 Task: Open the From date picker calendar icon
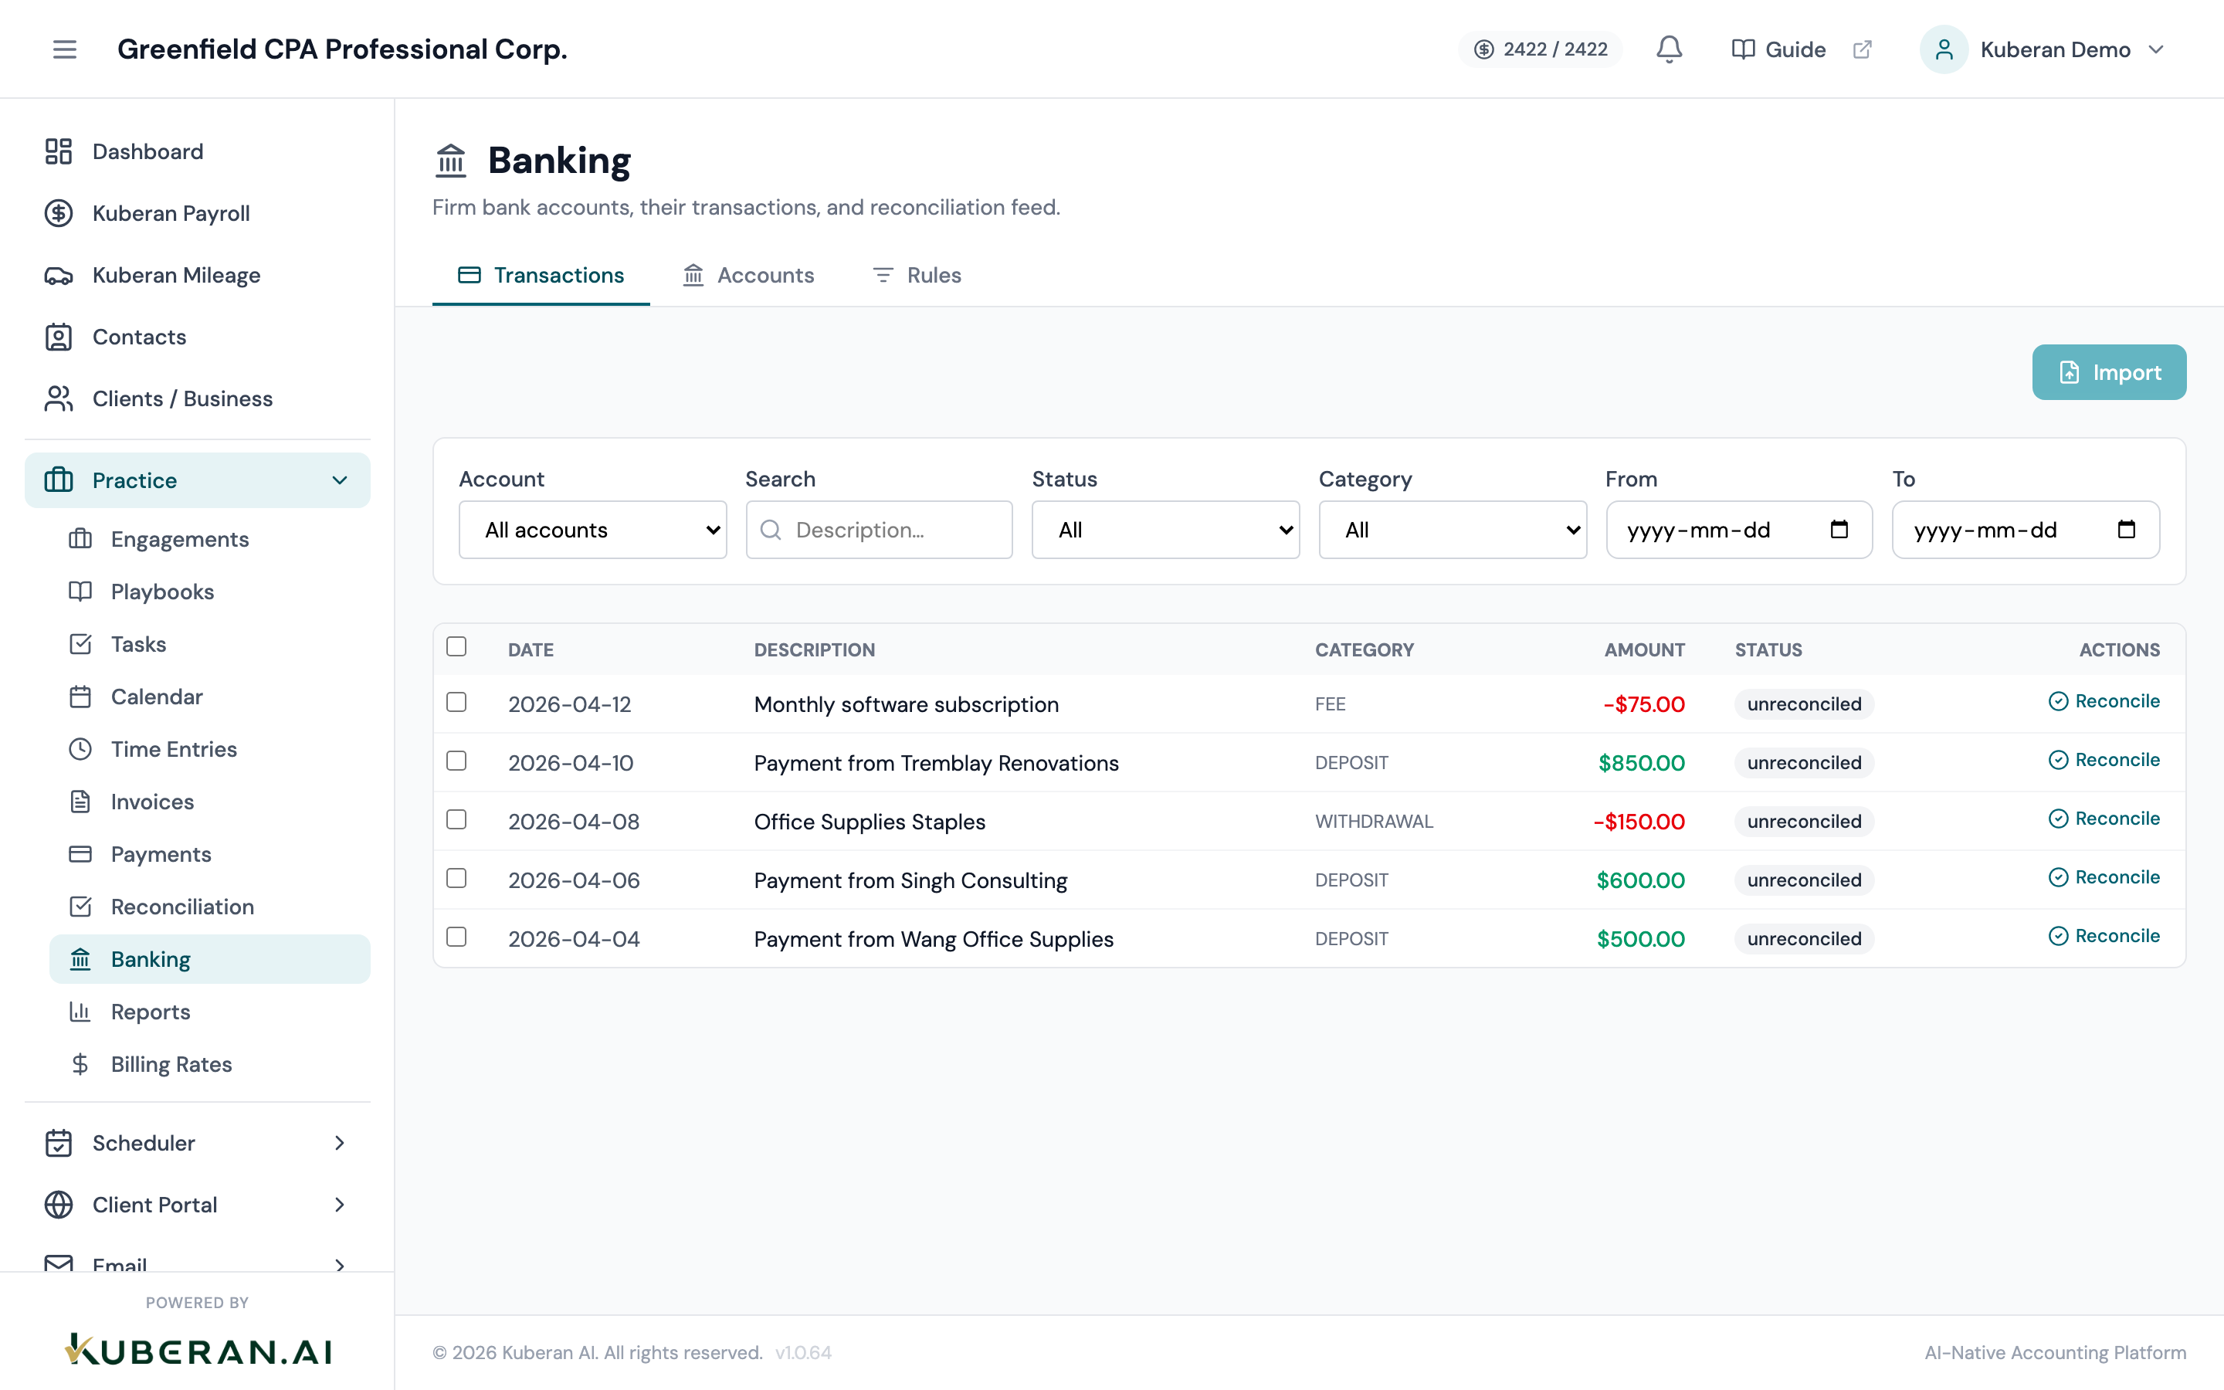(1839, 530)
